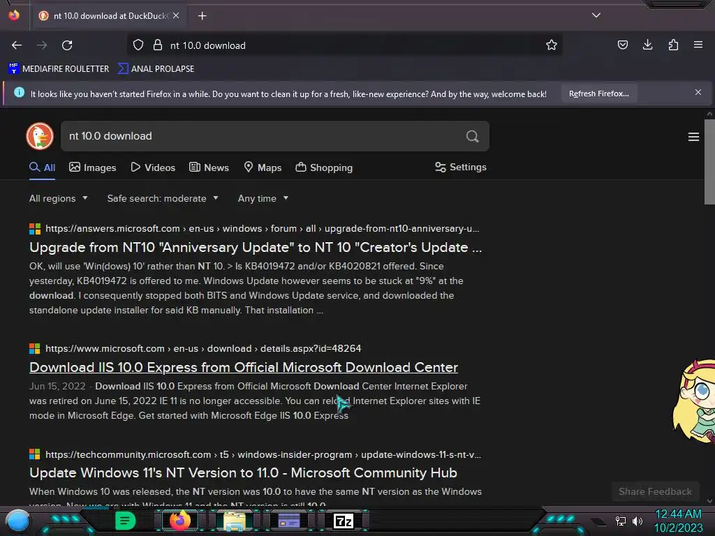The height and width of the screenshot is (536, 715).
Task: Expand the Safe search: moderate dropdown
Action: [x=163, y=198]
